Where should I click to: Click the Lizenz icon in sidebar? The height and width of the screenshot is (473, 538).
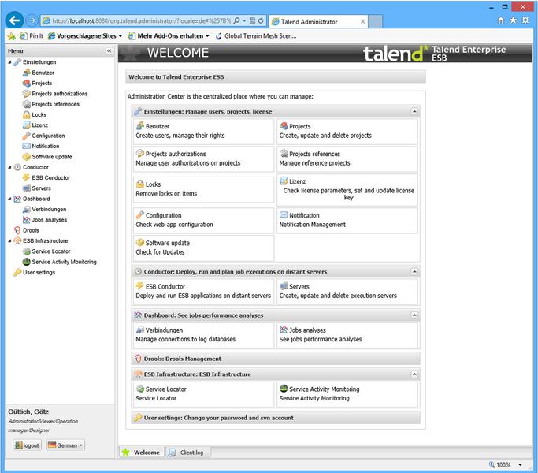point(27,125)
